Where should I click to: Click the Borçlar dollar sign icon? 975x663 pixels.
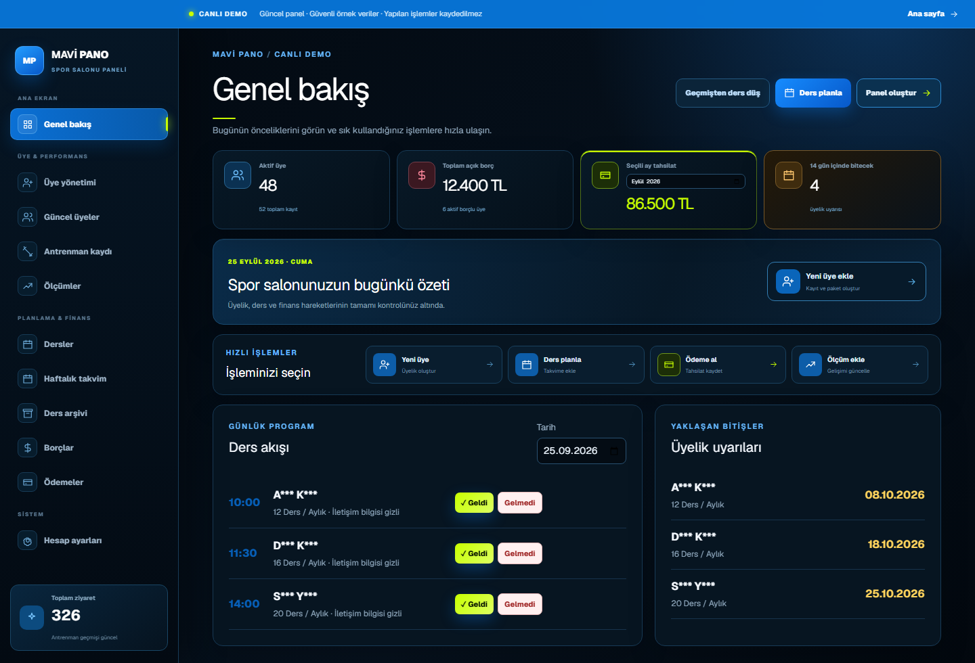click(28, 448)
